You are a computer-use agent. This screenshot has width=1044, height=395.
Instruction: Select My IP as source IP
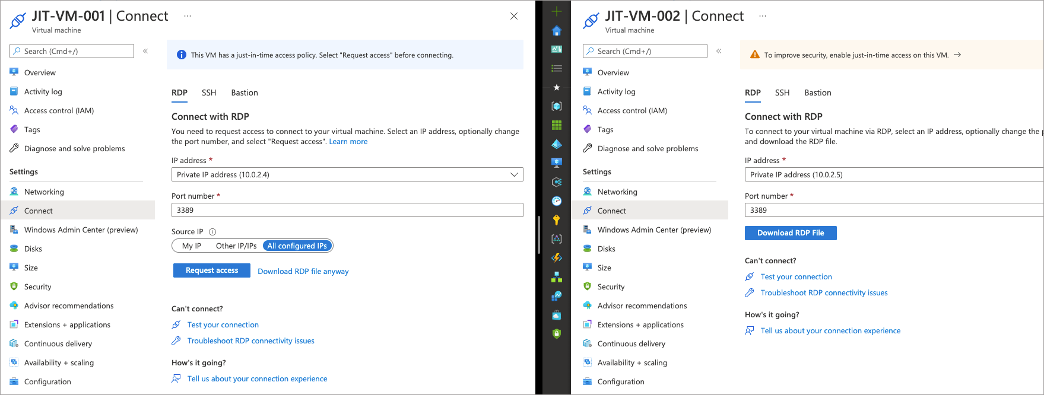pos(192,246)
